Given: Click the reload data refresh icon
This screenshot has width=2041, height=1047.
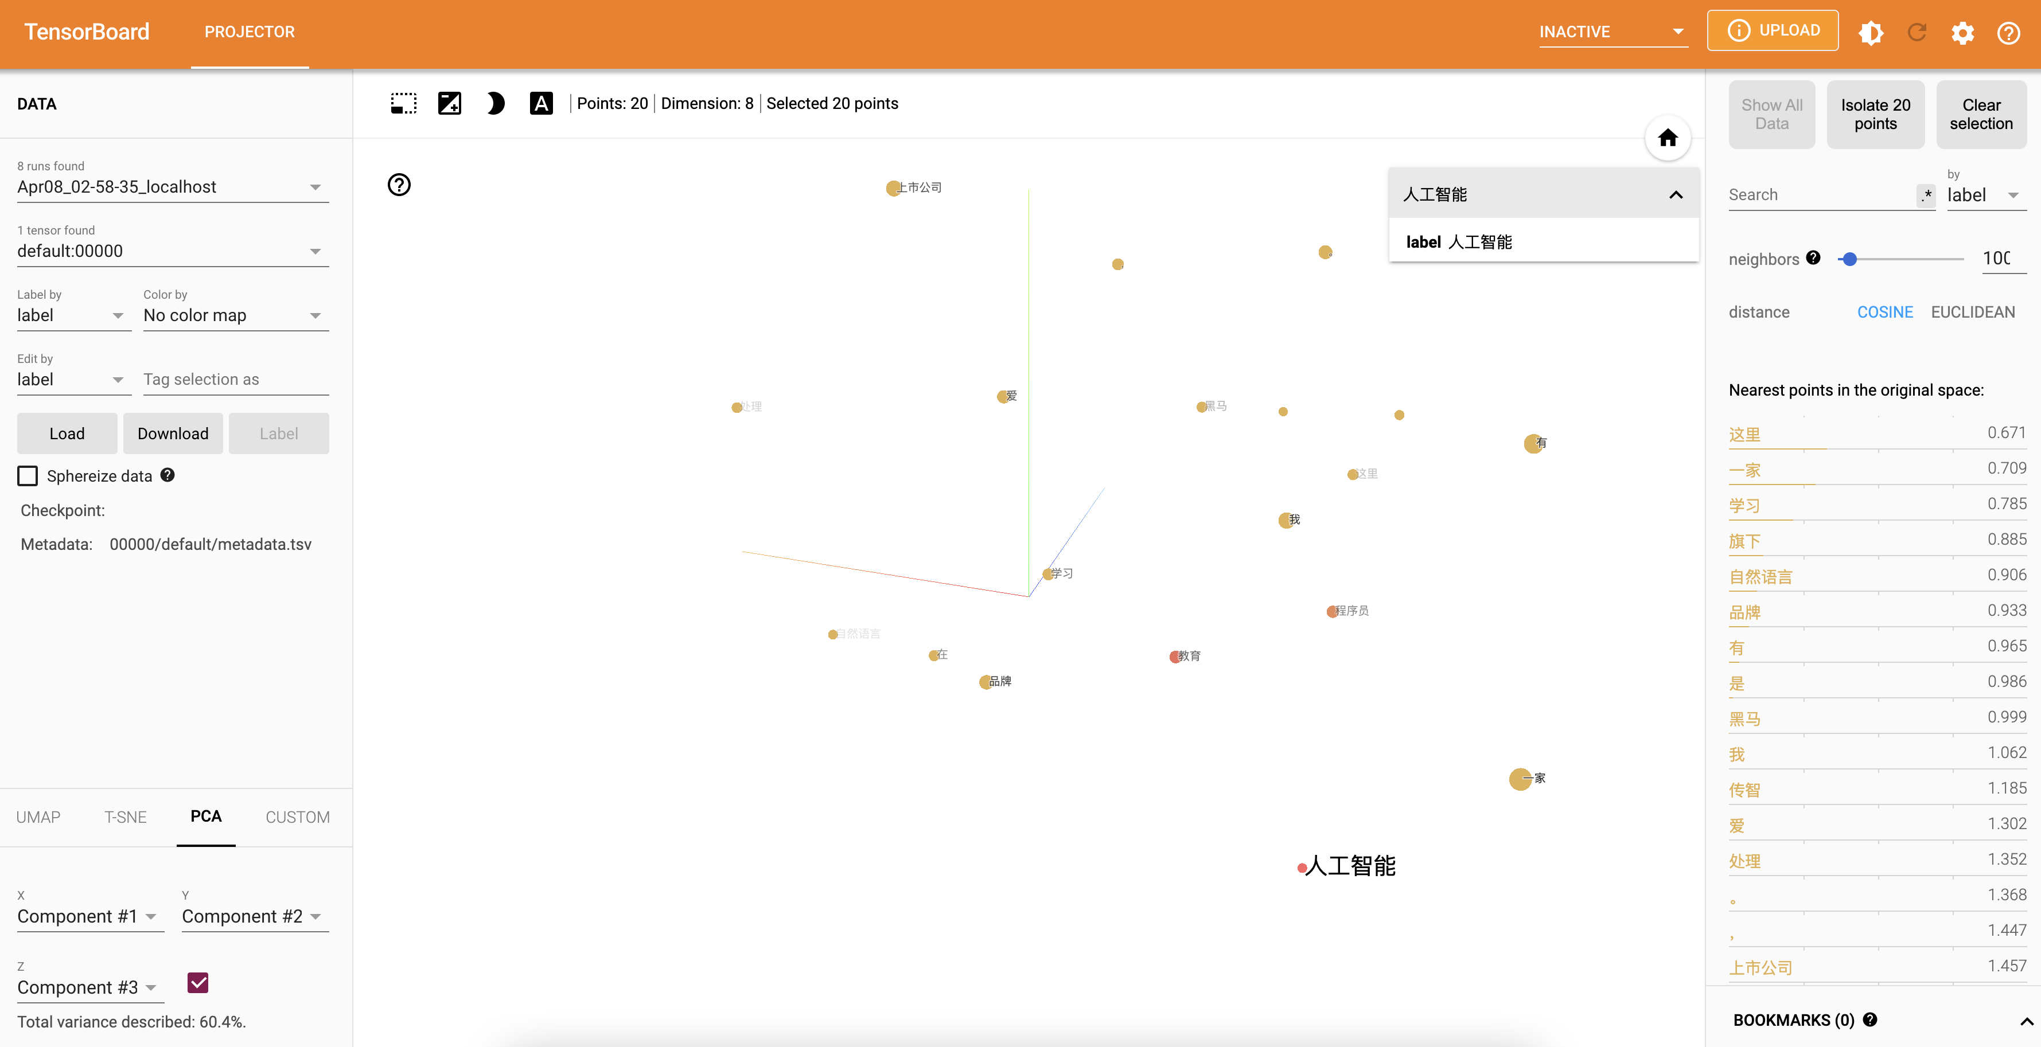Looking at the screenshot, I should coord(1917,33).
